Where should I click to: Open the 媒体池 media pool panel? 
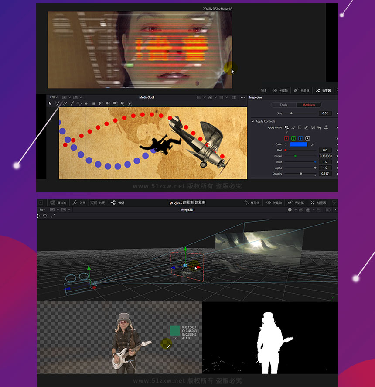58,202
